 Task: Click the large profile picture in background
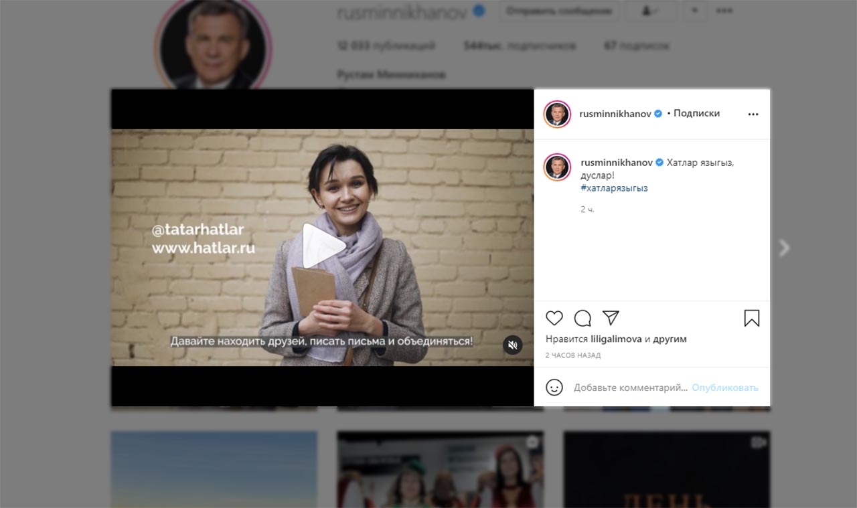click(213, 44)
